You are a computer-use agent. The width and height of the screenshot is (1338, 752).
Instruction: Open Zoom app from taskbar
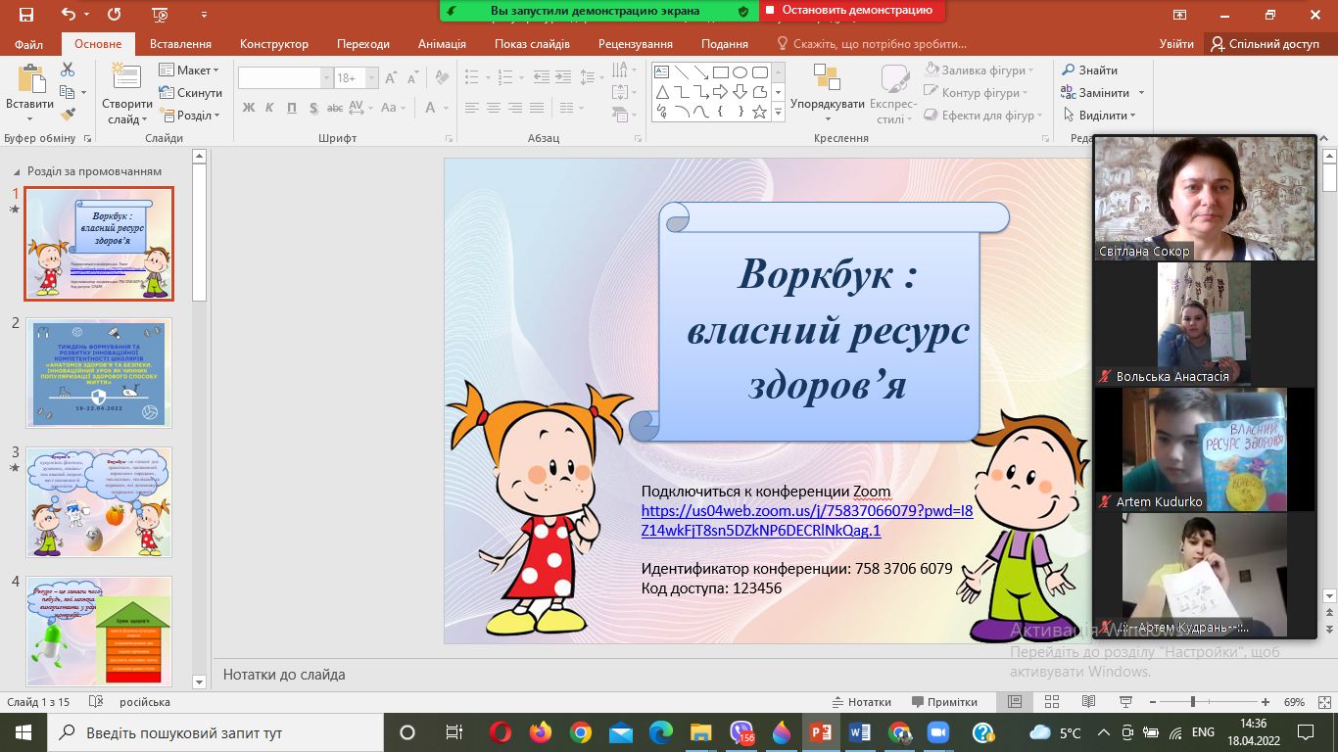coord(938,732)
